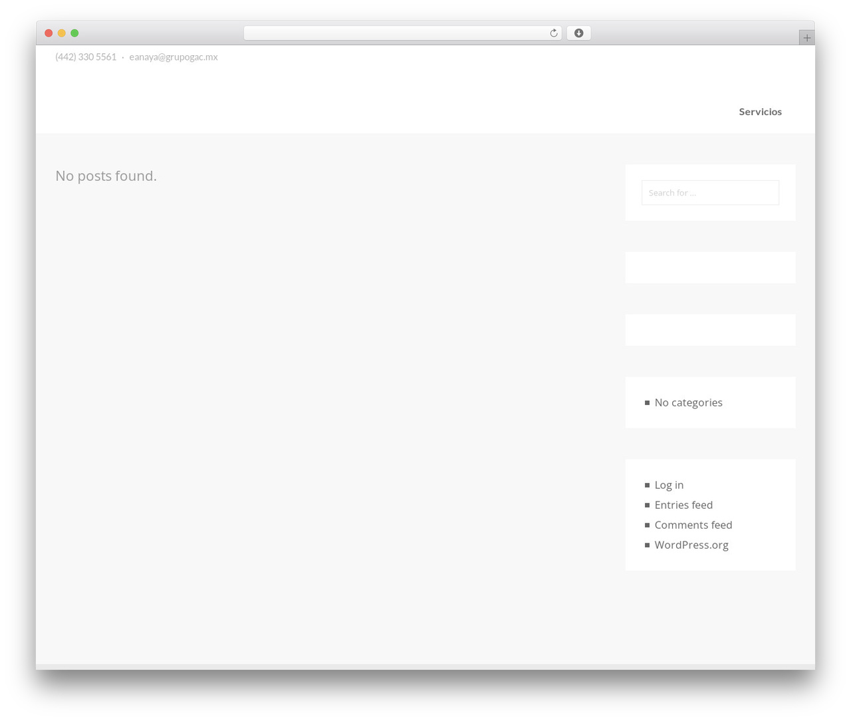
Task: Reload the page with the refresh icon
Action: (x=553, y=33)
